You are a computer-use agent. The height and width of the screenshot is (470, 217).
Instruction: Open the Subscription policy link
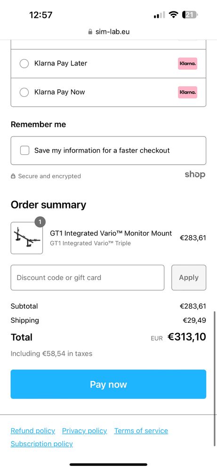tap(42, 444)
